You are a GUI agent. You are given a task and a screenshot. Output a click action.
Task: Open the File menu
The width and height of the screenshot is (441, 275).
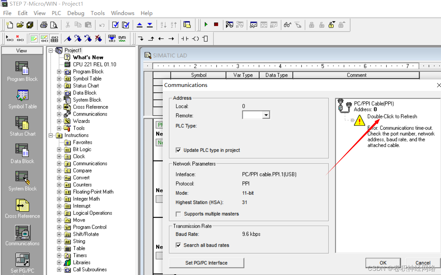pyautogui.click(x=7, y=13)
